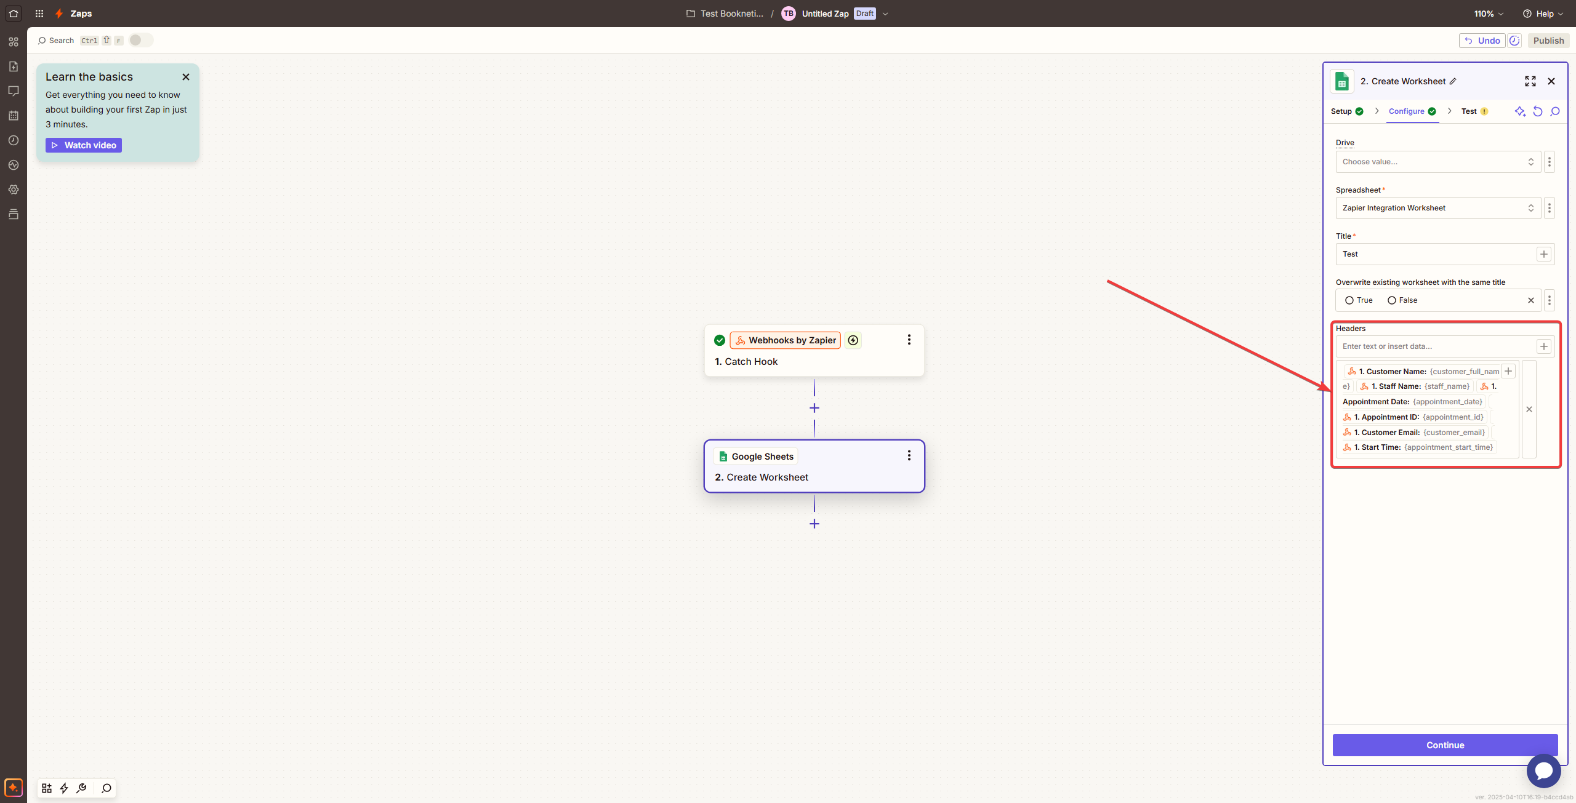Open the chat support bubble

pyautogui.click(x=1544, y=770)
